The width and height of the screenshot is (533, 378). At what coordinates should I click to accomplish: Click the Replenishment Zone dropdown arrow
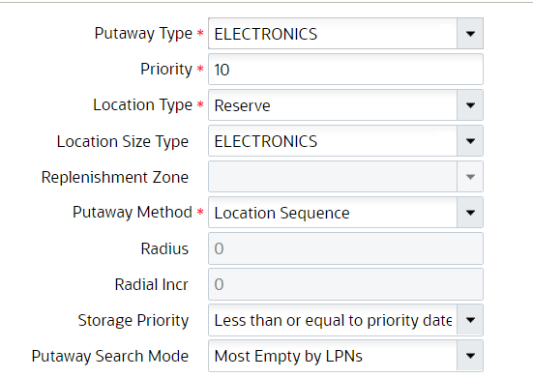pos(470,177)
